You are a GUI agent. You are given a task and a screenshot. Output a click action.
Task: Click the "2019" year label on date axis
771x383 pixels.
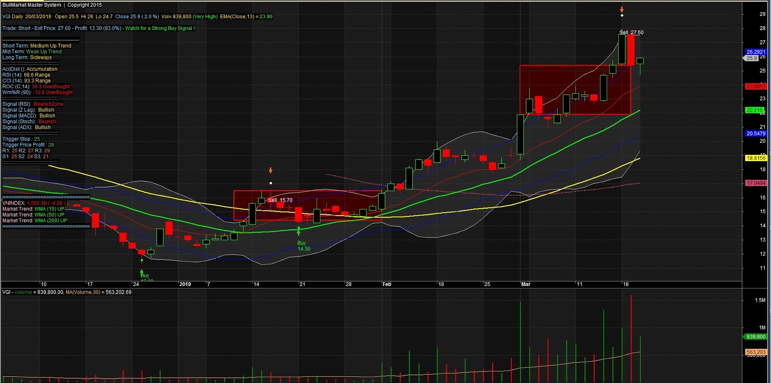coord(185,284)
